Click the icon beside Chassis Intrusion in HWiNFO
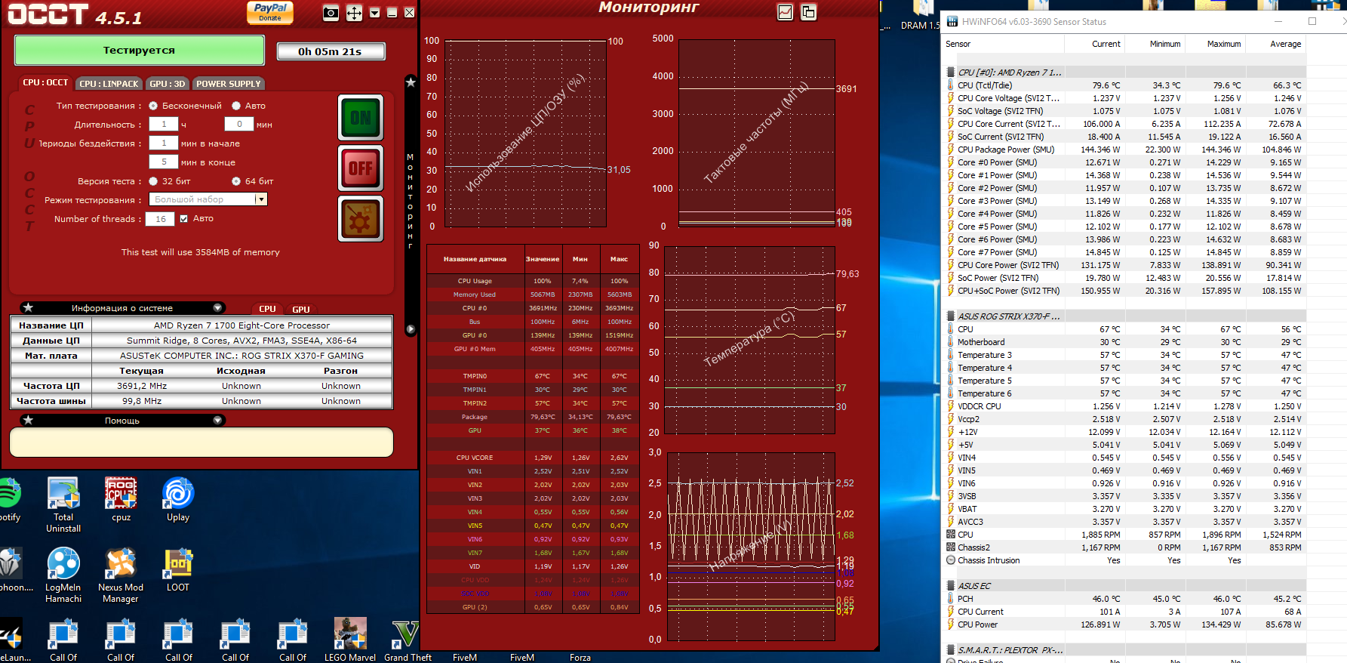This screenshot has width=1347, height=663. [951, 560]
